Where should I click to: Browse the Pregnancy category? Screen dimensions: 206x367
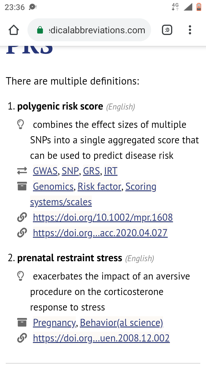pyautogui.click(x=54, y=323)
